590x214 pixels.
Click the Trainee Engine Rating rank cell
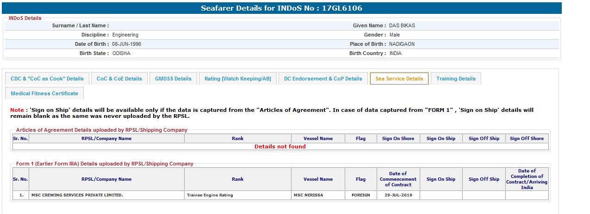click(x=210, y=195)
